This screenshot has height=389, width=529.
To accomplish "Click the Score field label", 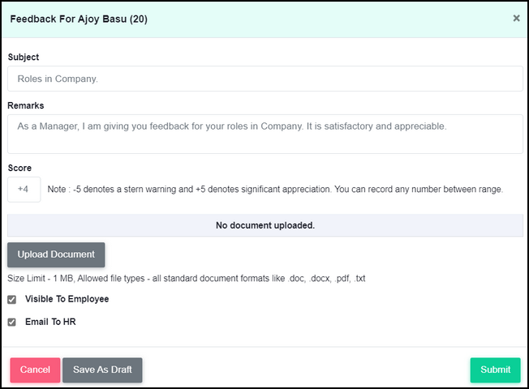I will (19, 168).
